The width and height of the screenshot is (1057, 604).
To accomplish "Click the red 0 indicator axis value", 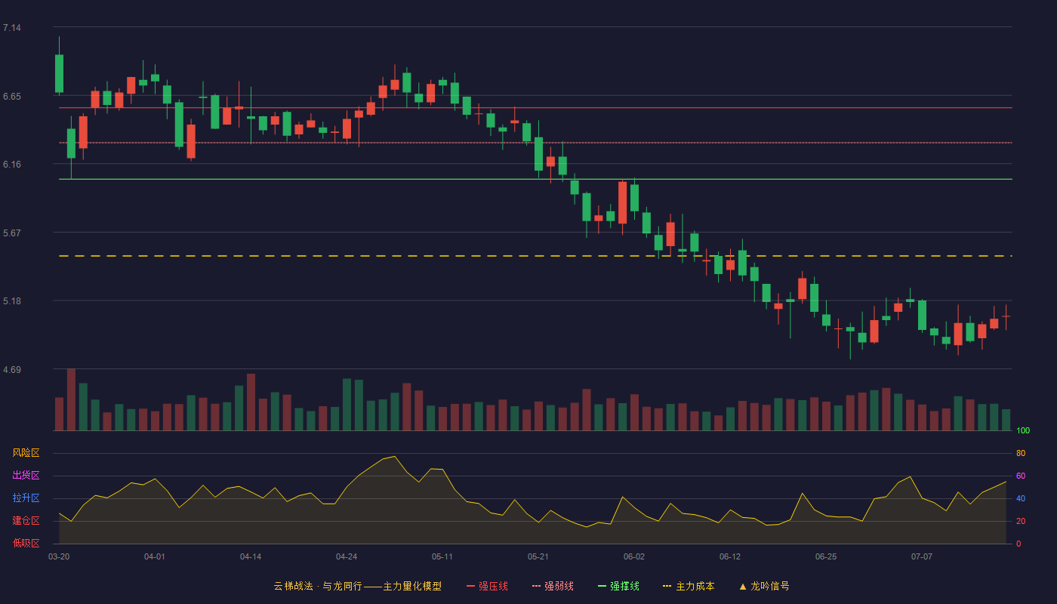I will click(1018, 544).
